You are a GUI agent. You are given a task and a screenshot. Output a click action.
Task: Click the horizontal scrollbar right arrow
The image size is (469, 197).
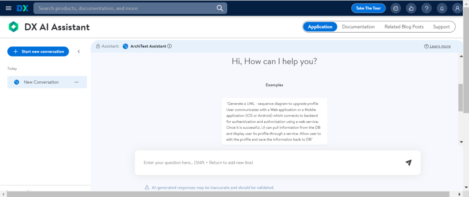459,194
